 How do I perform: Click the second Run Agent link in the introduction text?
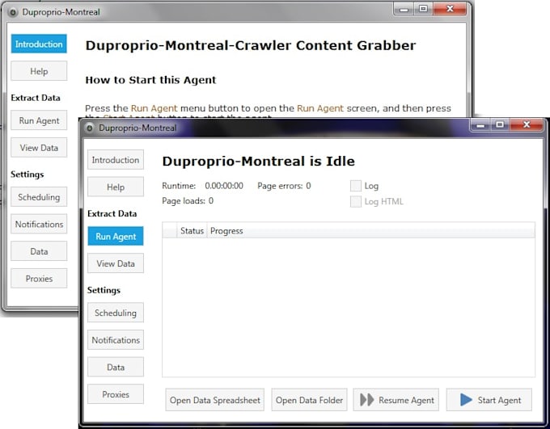click(320, 108)
